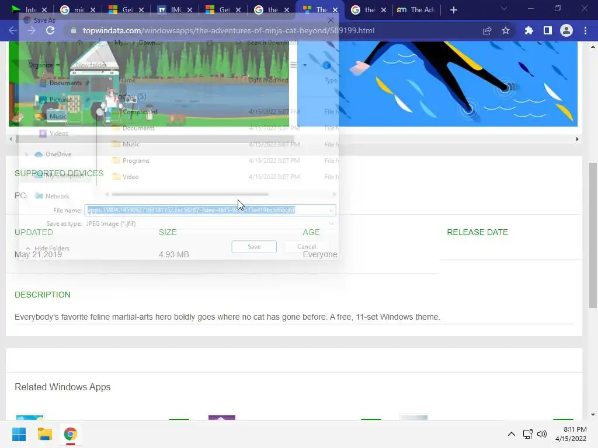This screenshot has height=448, width=598.
Task: Open the Organize menu in Save As dialog
Action: (x=43, y=65)
